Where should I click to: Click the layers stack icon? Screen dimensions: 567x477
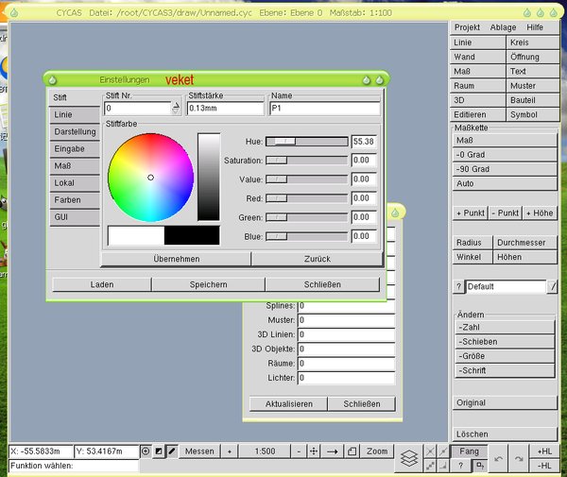(x=408, y=458)
